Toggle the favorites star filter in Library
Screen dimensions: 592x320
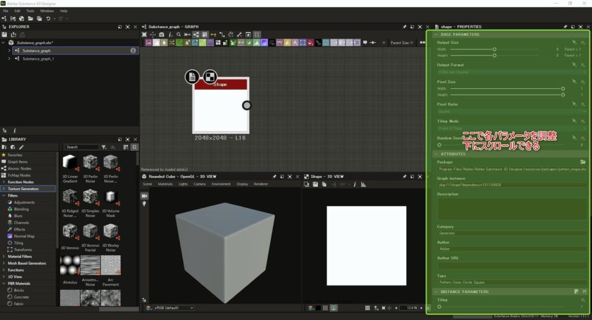(x=113, y=147)
